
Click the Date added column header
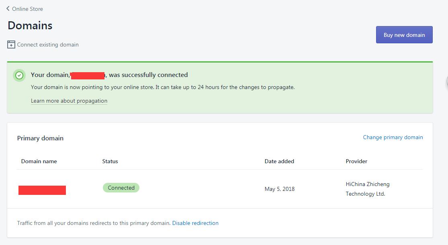tap(279, 161)
